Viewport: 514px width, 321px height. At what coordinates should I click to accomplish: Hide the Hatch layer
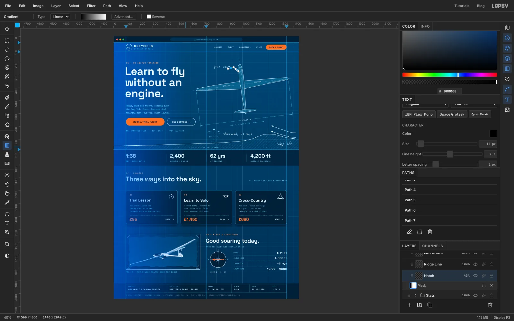[x=475, y=276]
